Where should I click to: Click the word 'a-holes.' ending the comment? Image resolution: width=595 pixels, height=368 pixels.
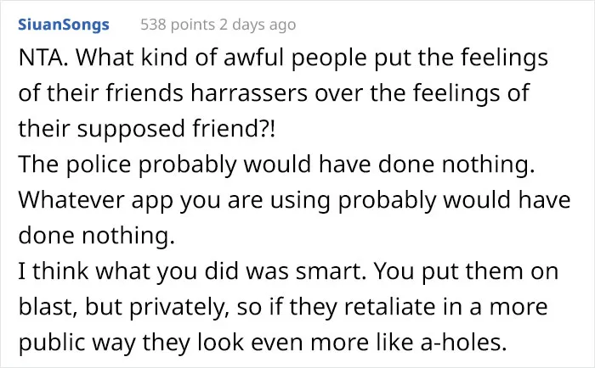tap(464, 343)
